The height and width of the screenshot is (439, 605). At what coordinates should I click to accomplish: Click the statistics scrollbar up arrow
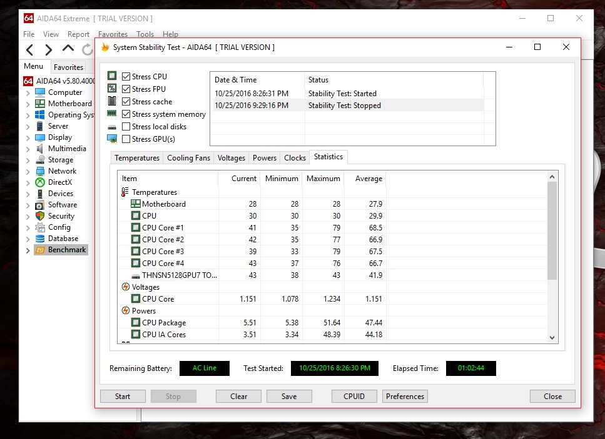(x=552, y=177)
